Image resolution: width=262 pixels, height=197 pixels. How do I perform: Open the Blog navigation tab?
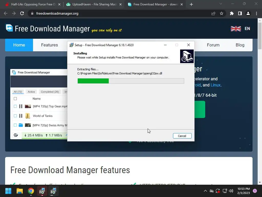pyautogui.click(x=240, y=45)
